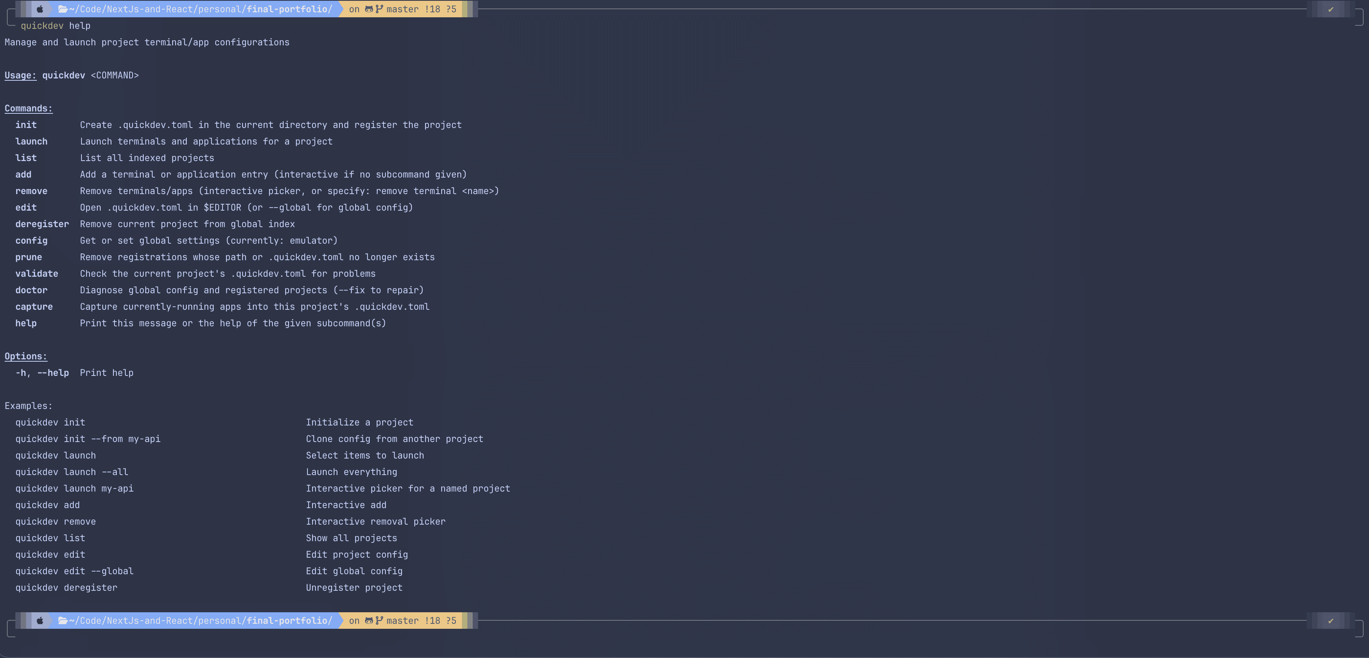Click the 'validate' command name

37,273
